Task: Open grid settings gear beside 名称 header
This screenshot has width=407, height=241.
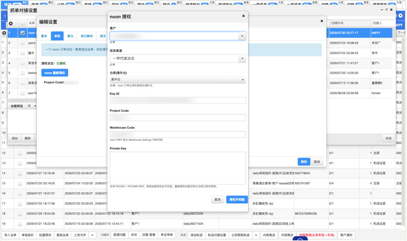Action: point(11,23)
